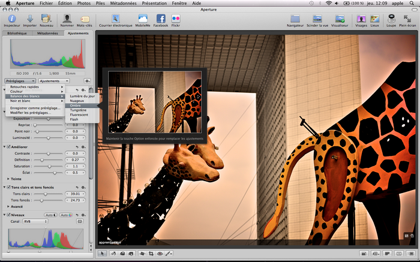Image resolution: width=420 pixels, height=262 pixels.
Task: Click the Auto levels RGB color button
Action: pos(66,215)
